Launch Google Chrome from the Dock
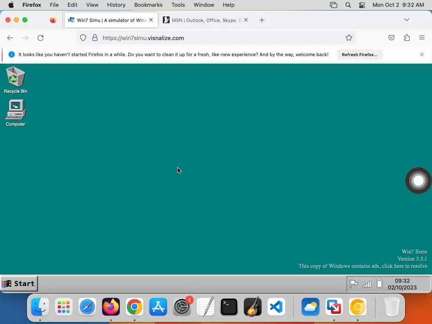Viewport: 432px width, 324px height. click(135, 306)
